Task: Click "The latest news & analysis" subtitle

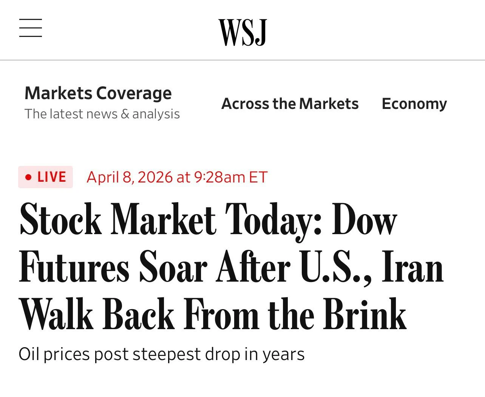Action: 102,114
